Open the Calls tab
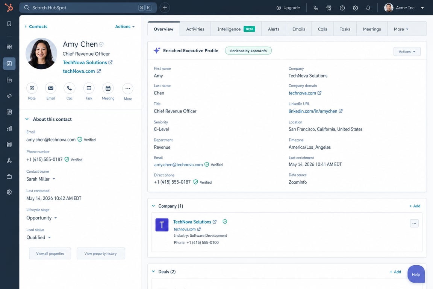The width and height of the screenshot is (433, 289). 322,29
